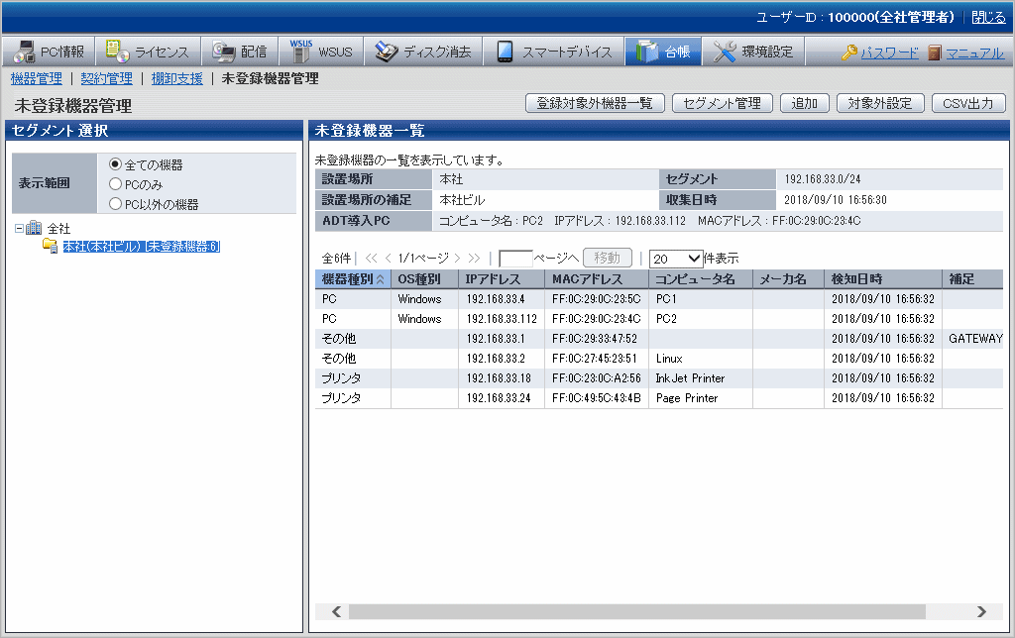Click the WSUS server icon
Image resolution: width=1015 pixels, height=638 pixels.
click(300, 52)
